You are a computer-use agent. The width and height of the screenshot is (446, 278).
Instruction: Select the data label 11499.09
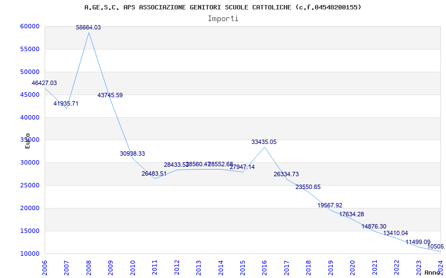[418, 242]
